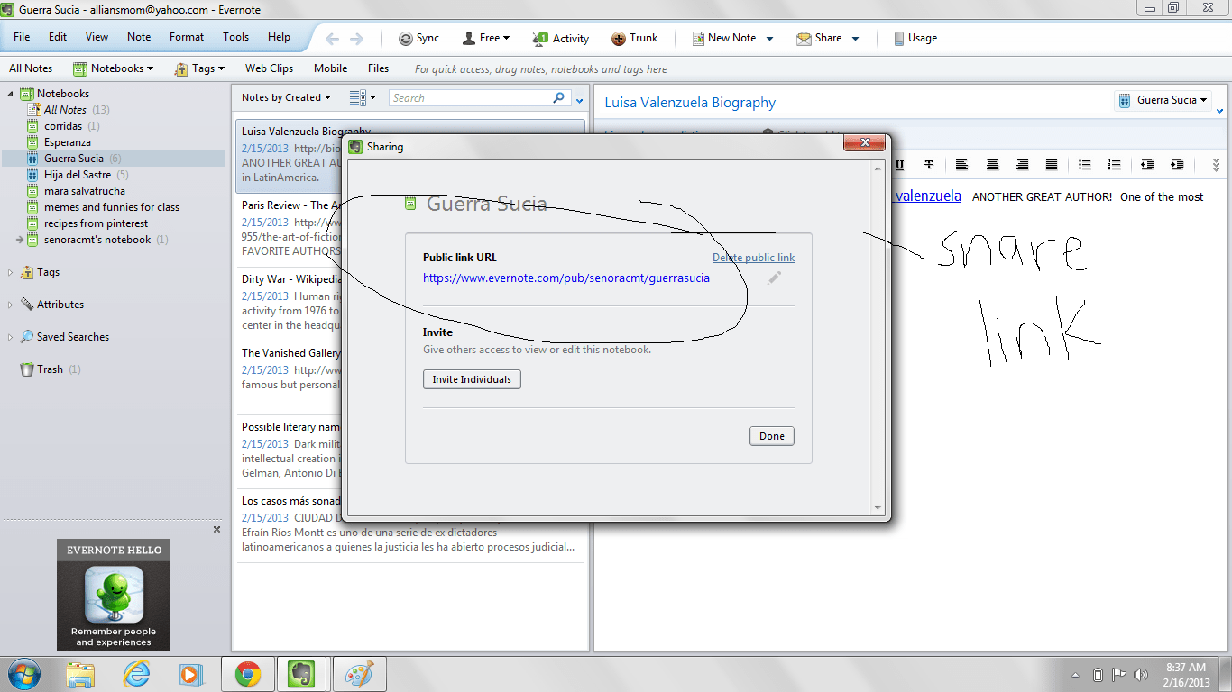Open the Help menu
The image size is (1232, 692).
(280, 37)
